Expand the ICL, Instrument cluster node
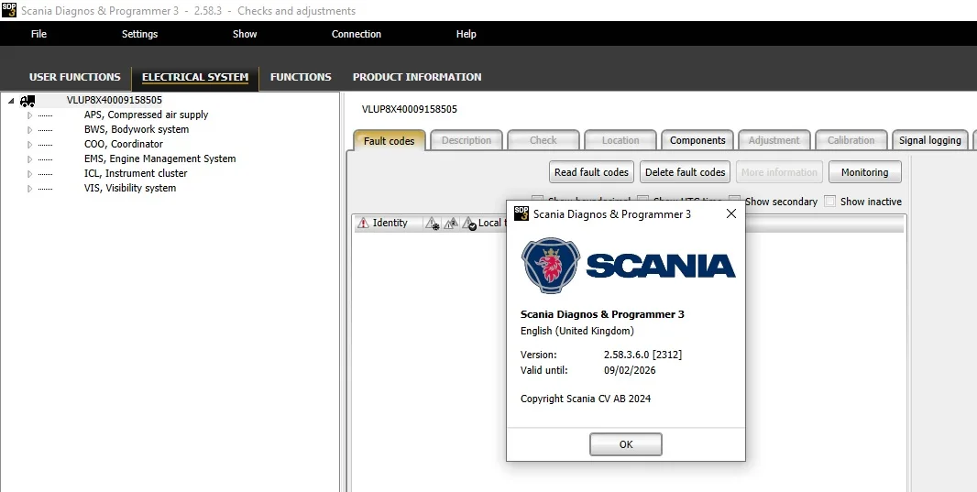977x492 pixels. (29, 174)
